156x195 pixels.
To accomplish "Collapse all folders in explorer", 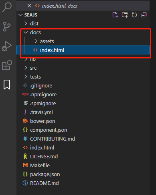I will (x=144, y=15).
